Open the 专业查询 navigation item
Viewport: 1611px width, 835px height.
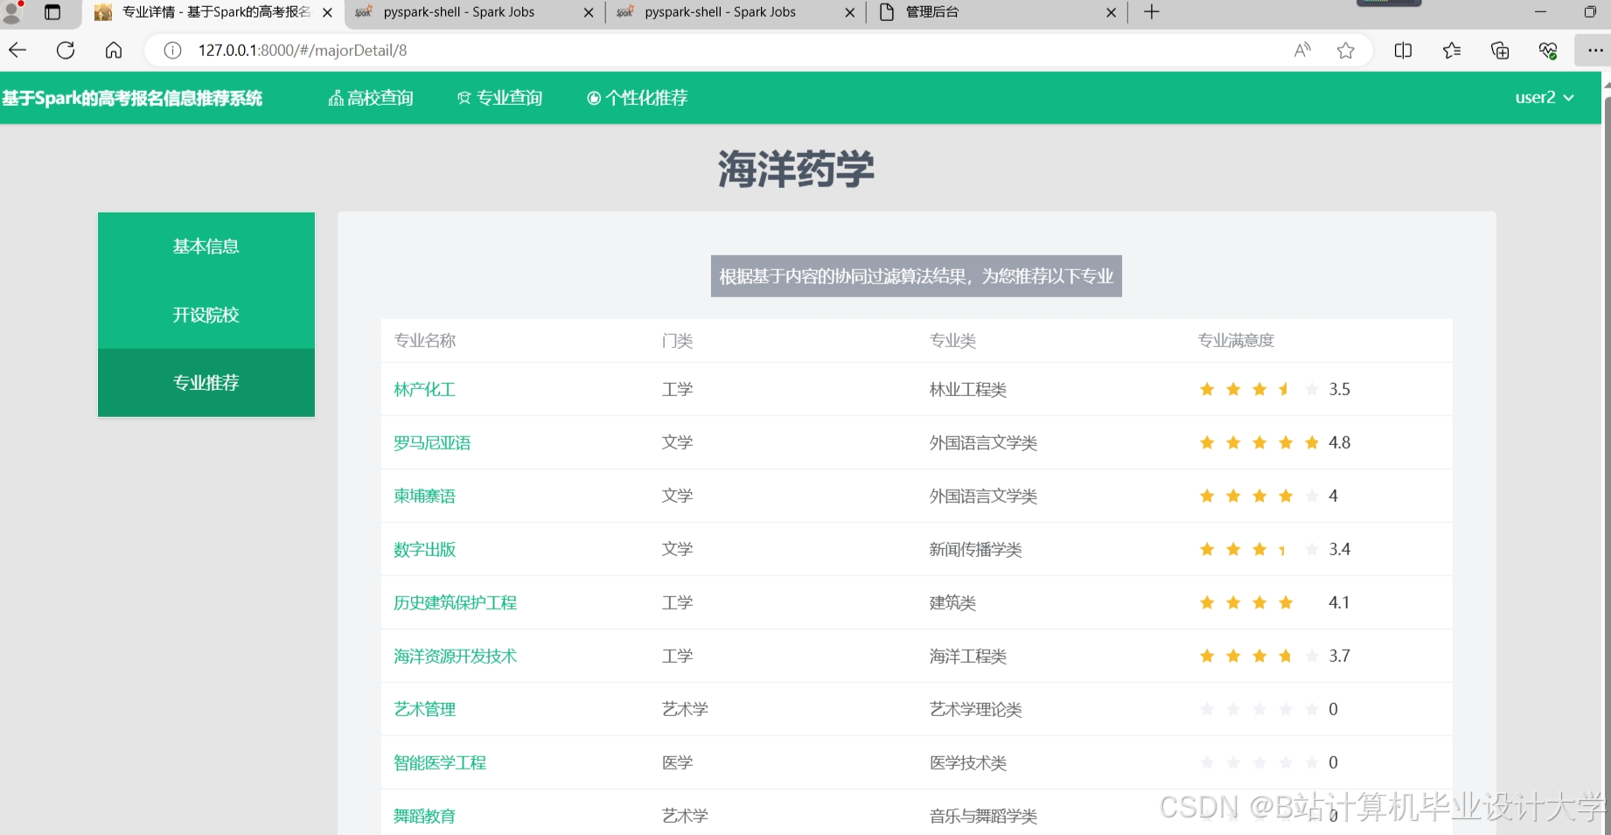tap(499, 97)
